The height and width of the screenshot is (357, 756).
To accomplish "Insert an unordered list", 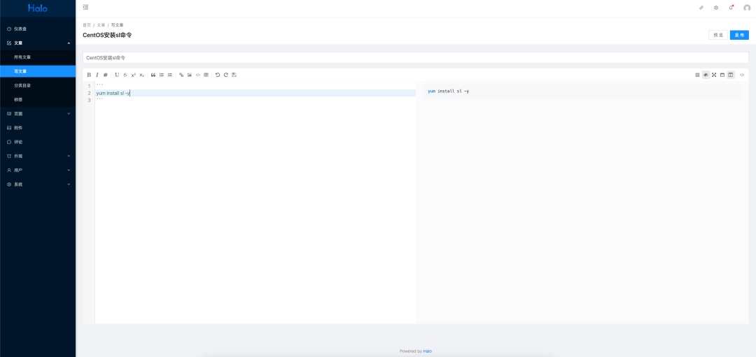I will pos(169,75).
